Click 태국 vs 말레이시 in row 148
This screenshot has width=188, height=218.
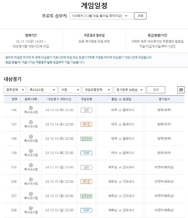(x=123, y=139)
